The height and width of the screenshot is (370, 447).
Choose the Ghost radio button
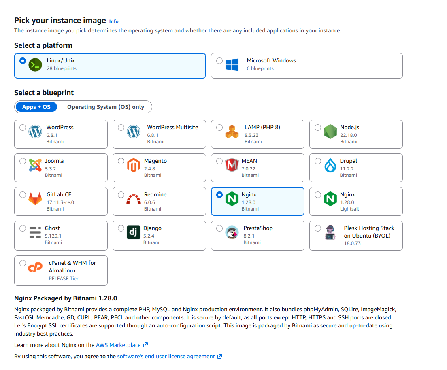[x=23, y=228]
